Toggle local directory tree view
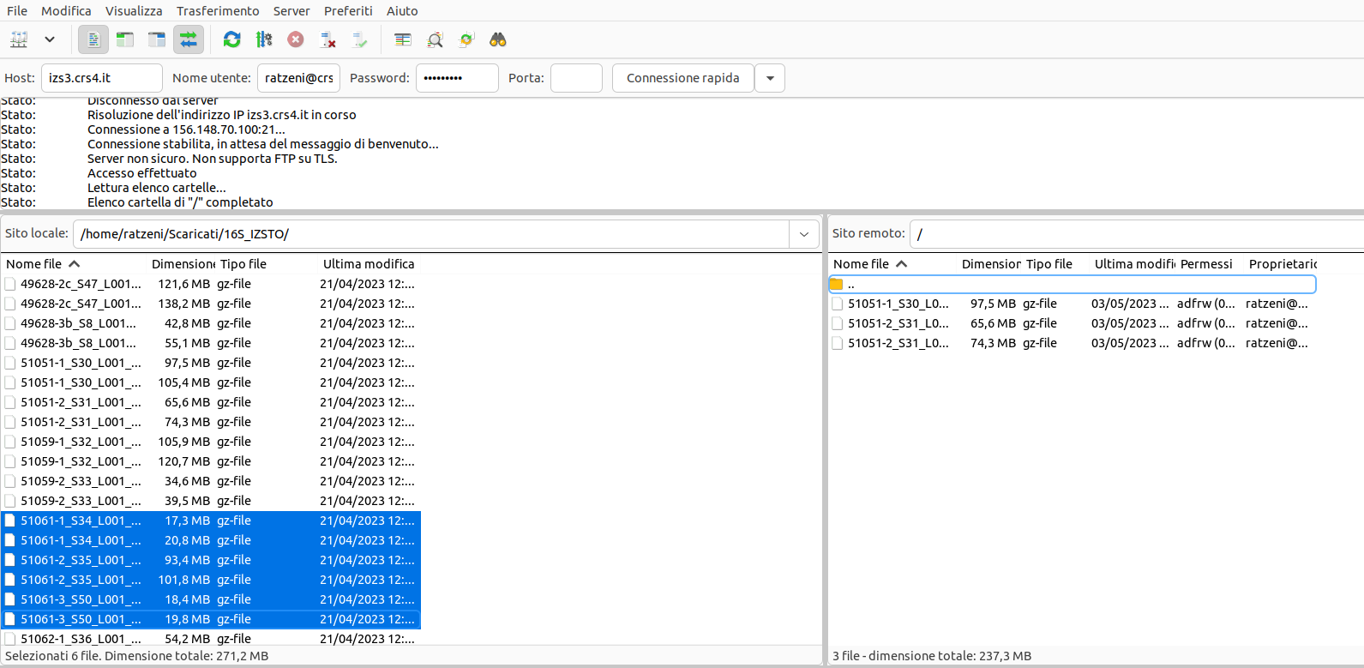This screenshot has width=1364, height=668. (x=125, y=39)
